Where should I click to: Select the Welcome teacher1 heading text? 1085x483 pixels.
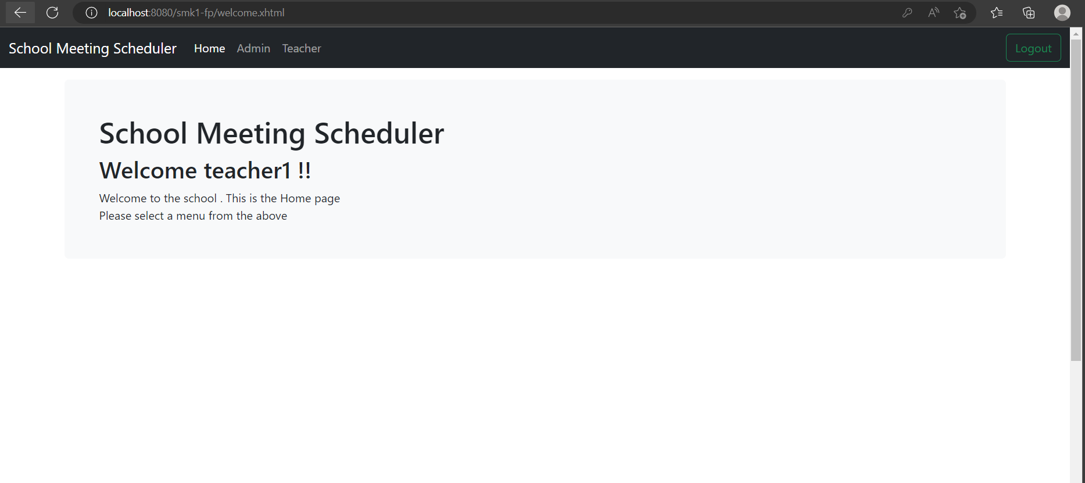coord(205,170)
